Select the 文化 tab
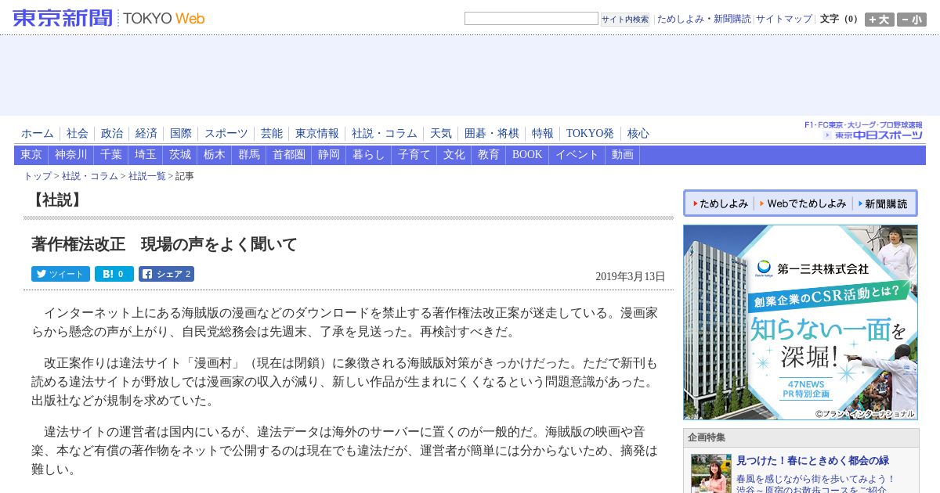Viewport: 940px width, 493px height. pos(454,155)
